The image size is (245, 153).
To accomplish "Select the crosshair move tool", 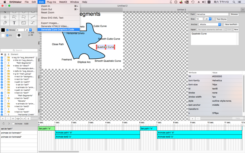I will (5, 17).
